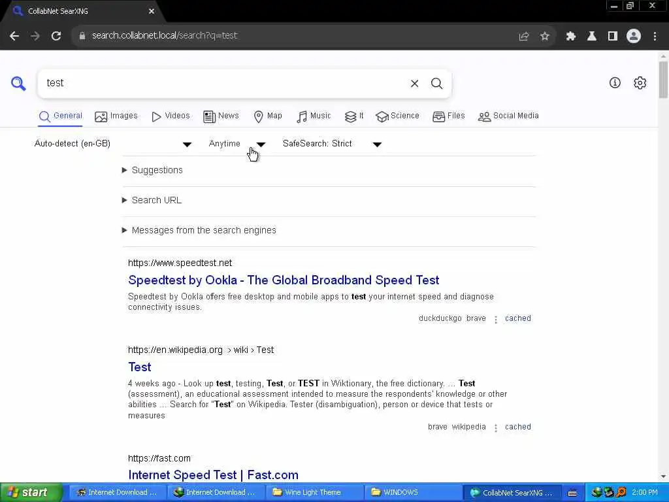The image size is (669, 502).
Task: Switch to the It tab
Action: [x=354, y=116]
